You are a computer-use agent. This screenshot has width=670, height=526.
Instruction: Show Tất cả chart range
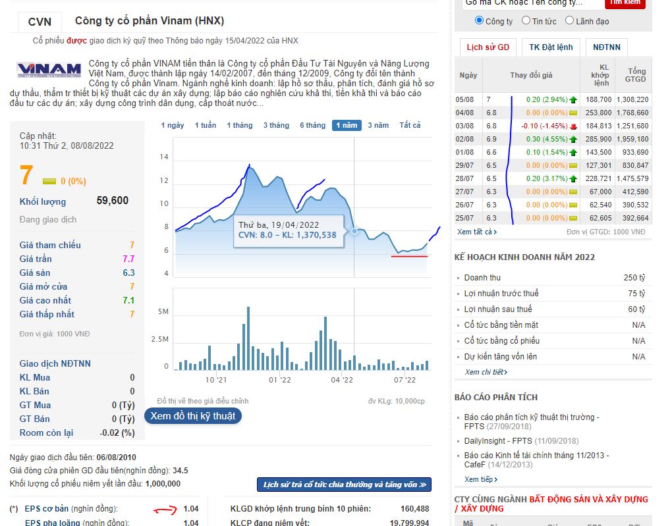click(x=410, y=125)
